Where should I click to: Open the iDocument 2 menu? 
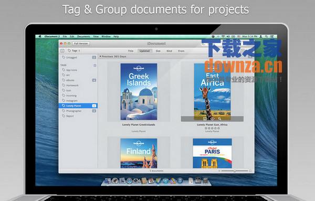(x=52, y=37)
